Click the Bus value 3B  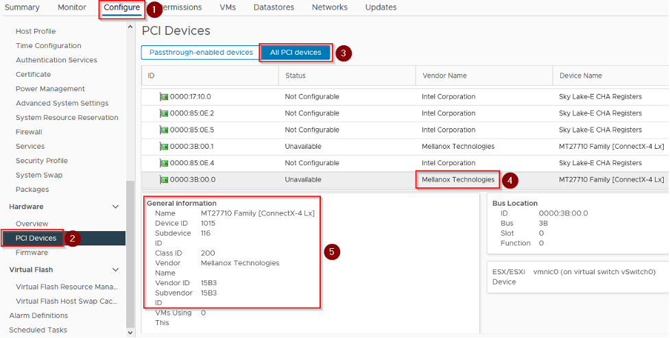tap(543, 224)
